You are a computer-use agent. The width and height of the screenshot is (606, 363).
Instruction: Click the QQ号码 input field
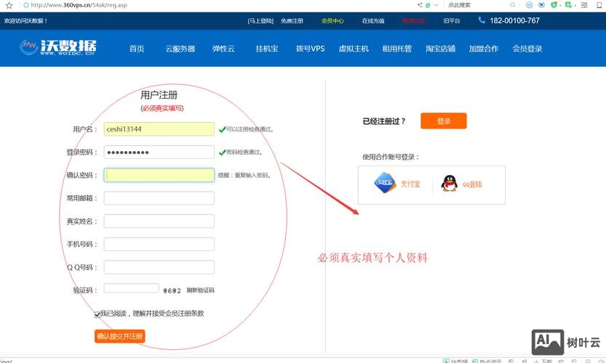[159, 267]
